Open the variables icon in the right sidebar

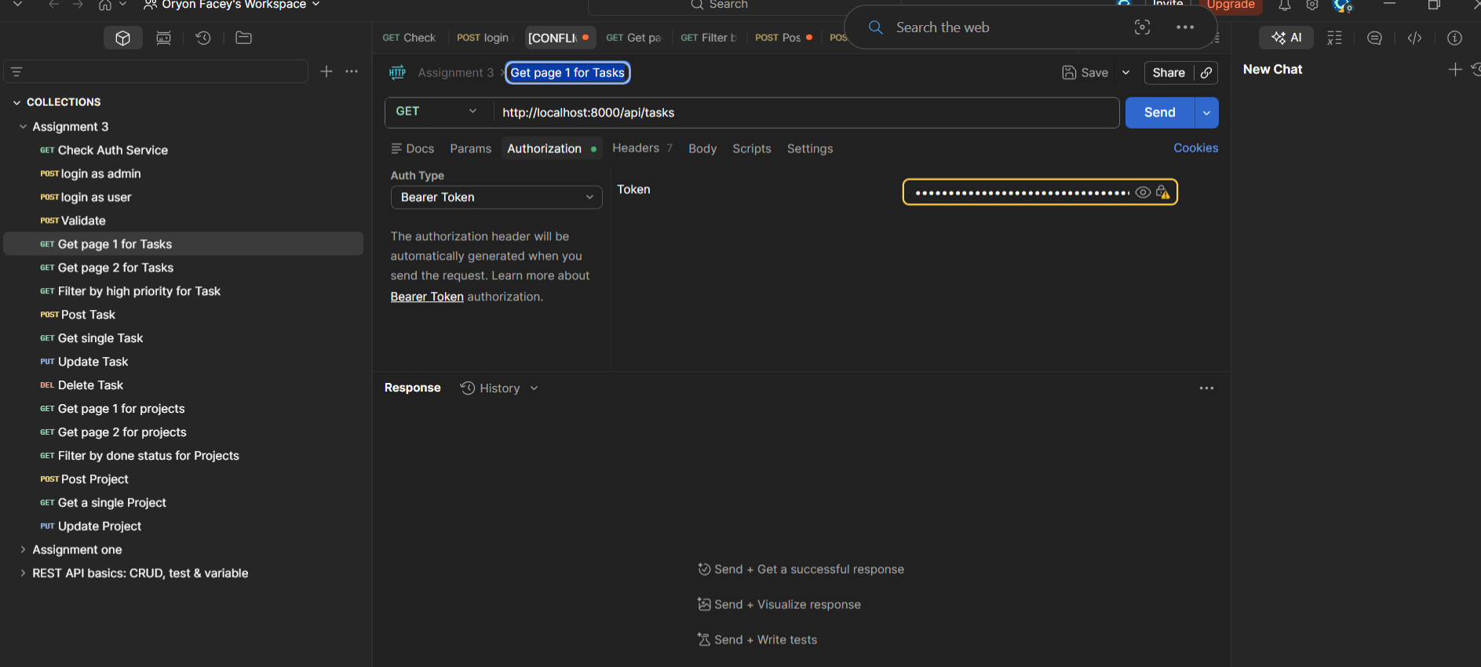[1334, 38]
